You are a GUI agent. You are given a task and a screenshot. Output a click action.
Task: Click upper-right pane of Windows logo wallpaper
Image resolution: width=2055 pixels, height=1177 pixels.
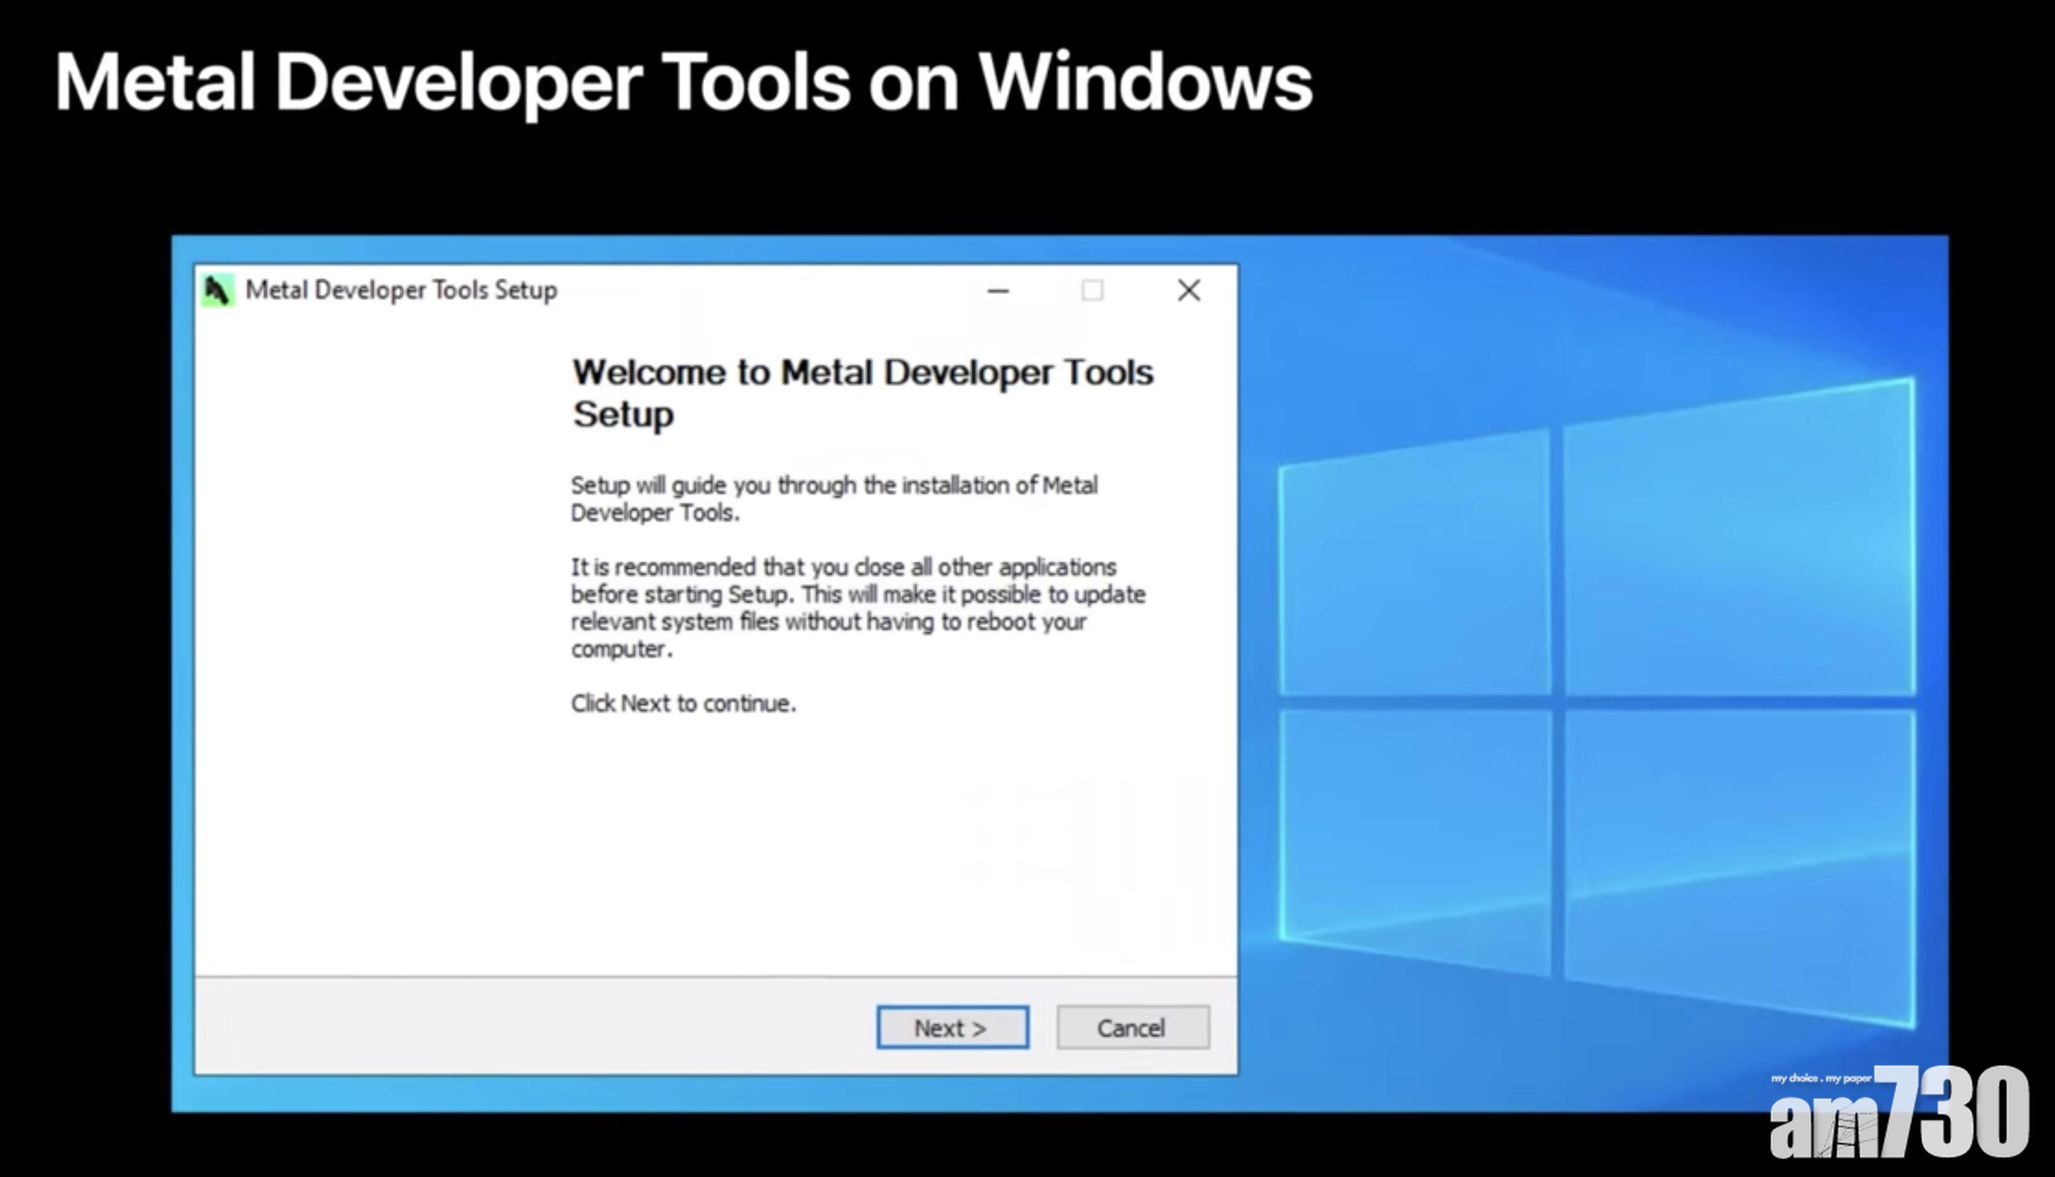[1738, 542]
